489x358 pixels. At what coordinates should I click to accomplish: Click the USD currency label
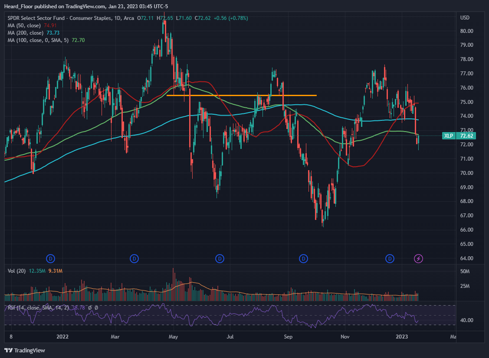pyautogui.click(x=465, y=18)
